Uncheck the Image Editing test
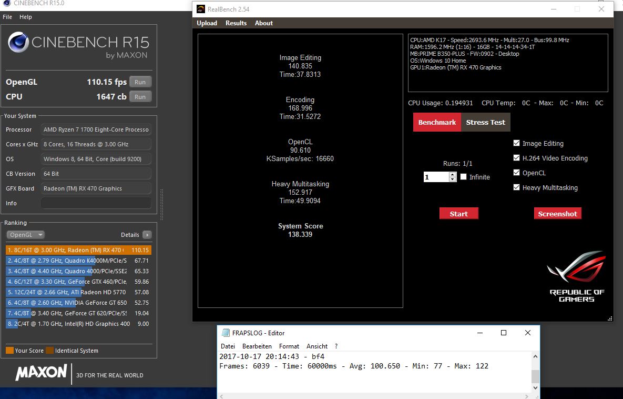 coord(516,143)
